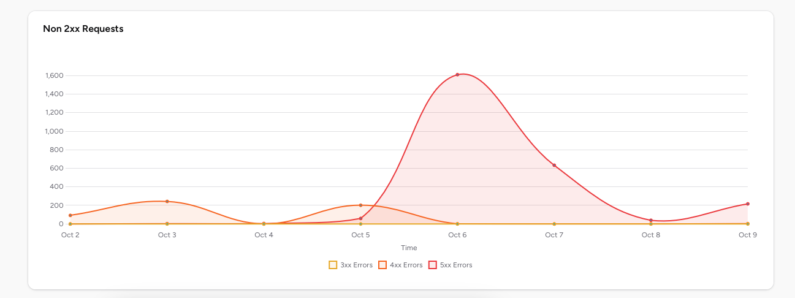Click the Oct 4 x-axis label
Screen dimensions: 795x298
click(264, 235)
